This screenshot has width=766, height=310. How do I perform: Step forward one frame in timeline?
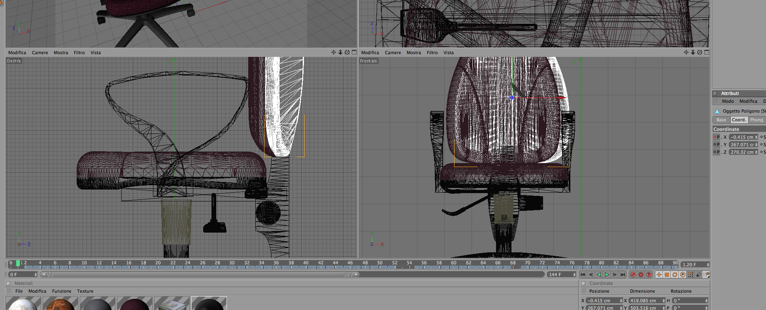(615, 274)
